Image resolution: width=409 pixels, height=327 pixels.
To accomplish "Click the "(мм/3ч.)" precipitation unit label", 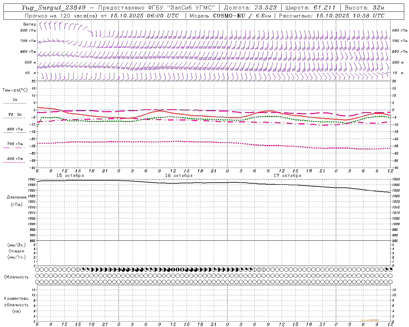I will (x=17, y=245).
